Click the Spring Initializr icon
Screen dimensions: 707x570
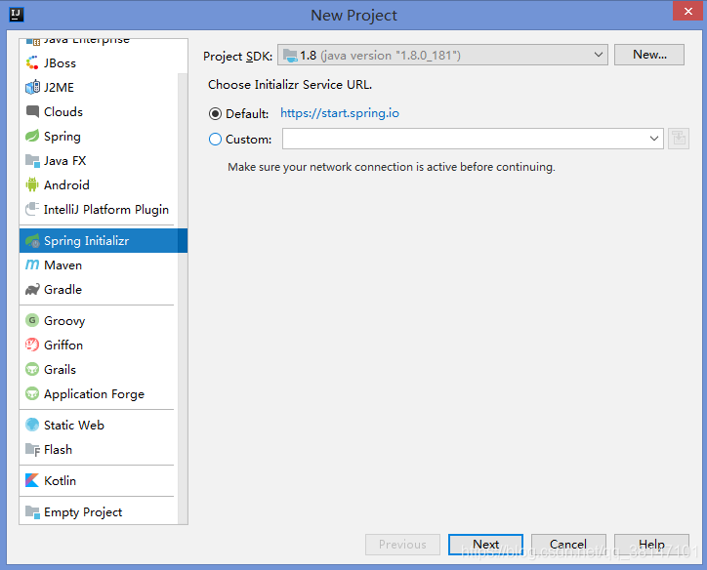pyautogui.click(x=32, y=241)
